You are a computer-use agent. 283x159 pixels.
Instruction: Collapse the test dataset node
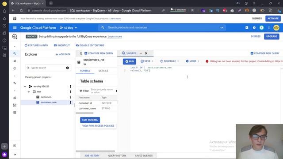point(29,92)
